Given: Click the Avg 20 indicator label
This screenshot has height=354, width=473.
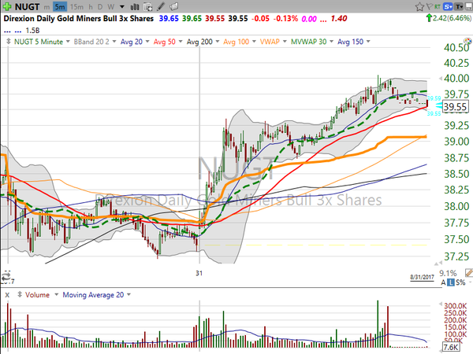Looking at the screenshot, I should [x=131, y=42].
